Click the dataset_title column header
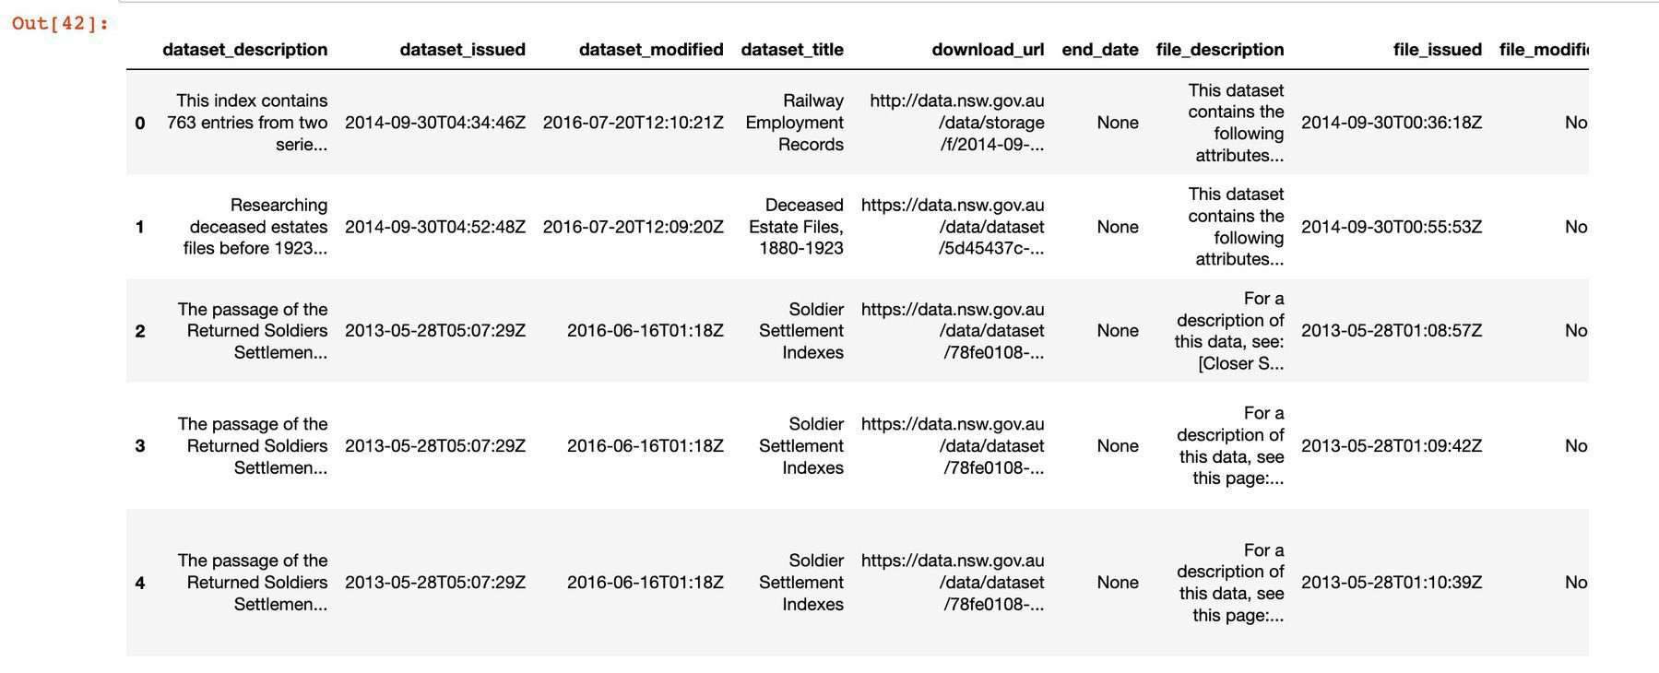 (792, 50)
